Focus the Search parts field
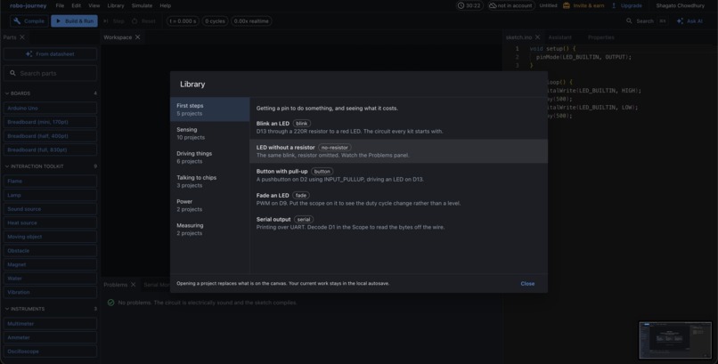Viewport: 718px width, 364px height. [51, 73]
